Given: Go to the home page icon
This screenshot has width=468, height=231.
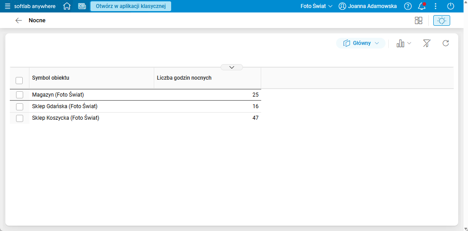Looking at the screenshot, I should pos(67,6).
